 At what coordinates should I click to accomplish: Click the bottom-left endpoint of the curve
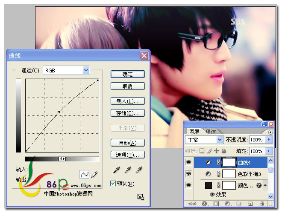[x=26, y=151]
